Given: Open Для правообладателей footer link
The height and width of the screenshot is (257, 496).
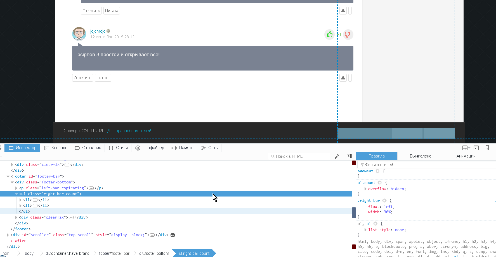Looking at the screenshot, I should 129,131.
